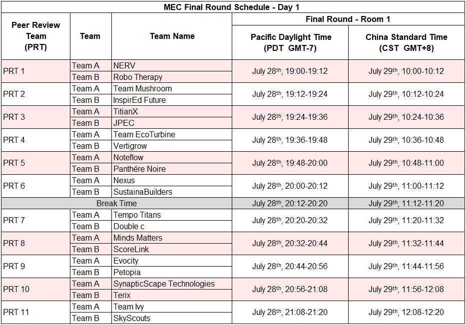Select the Panthére Noire cell
Image resolution: width=466 pixels, height=325 pixels.
pos(139,169)
